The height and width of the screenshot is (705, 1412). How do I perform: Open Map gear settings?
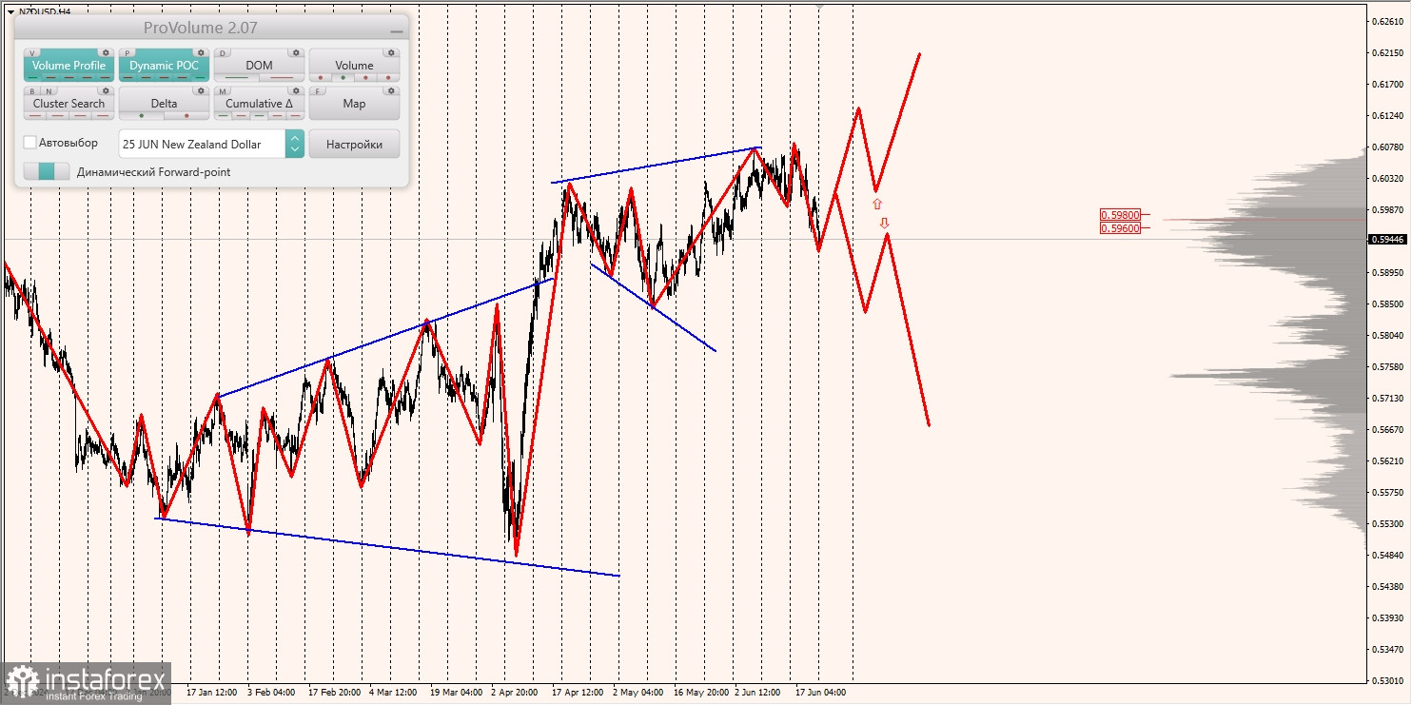[391, 91]
